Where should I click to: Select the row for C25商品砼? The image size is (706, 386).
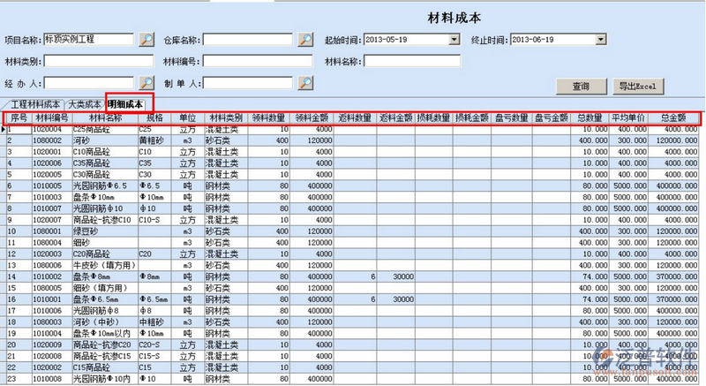tap(97, 129)
